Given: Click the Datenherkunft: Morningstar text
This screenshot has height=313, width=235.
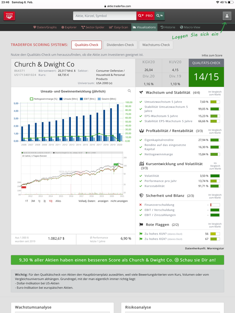Looking at the screenshot, I should tap(205, 248).
